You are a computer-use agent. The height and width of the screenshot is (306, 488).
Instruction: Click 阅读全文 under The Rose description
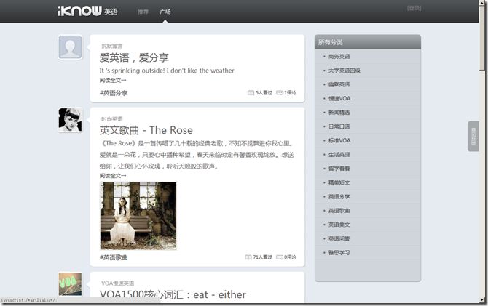113,175
